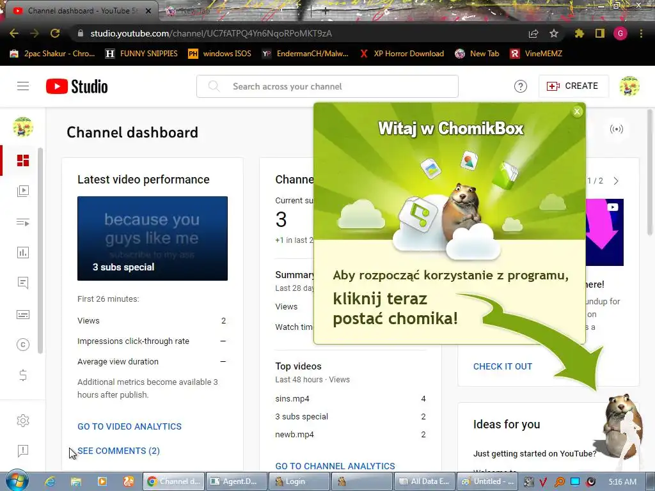Toggle the browser side panel icon

[600, 33]
